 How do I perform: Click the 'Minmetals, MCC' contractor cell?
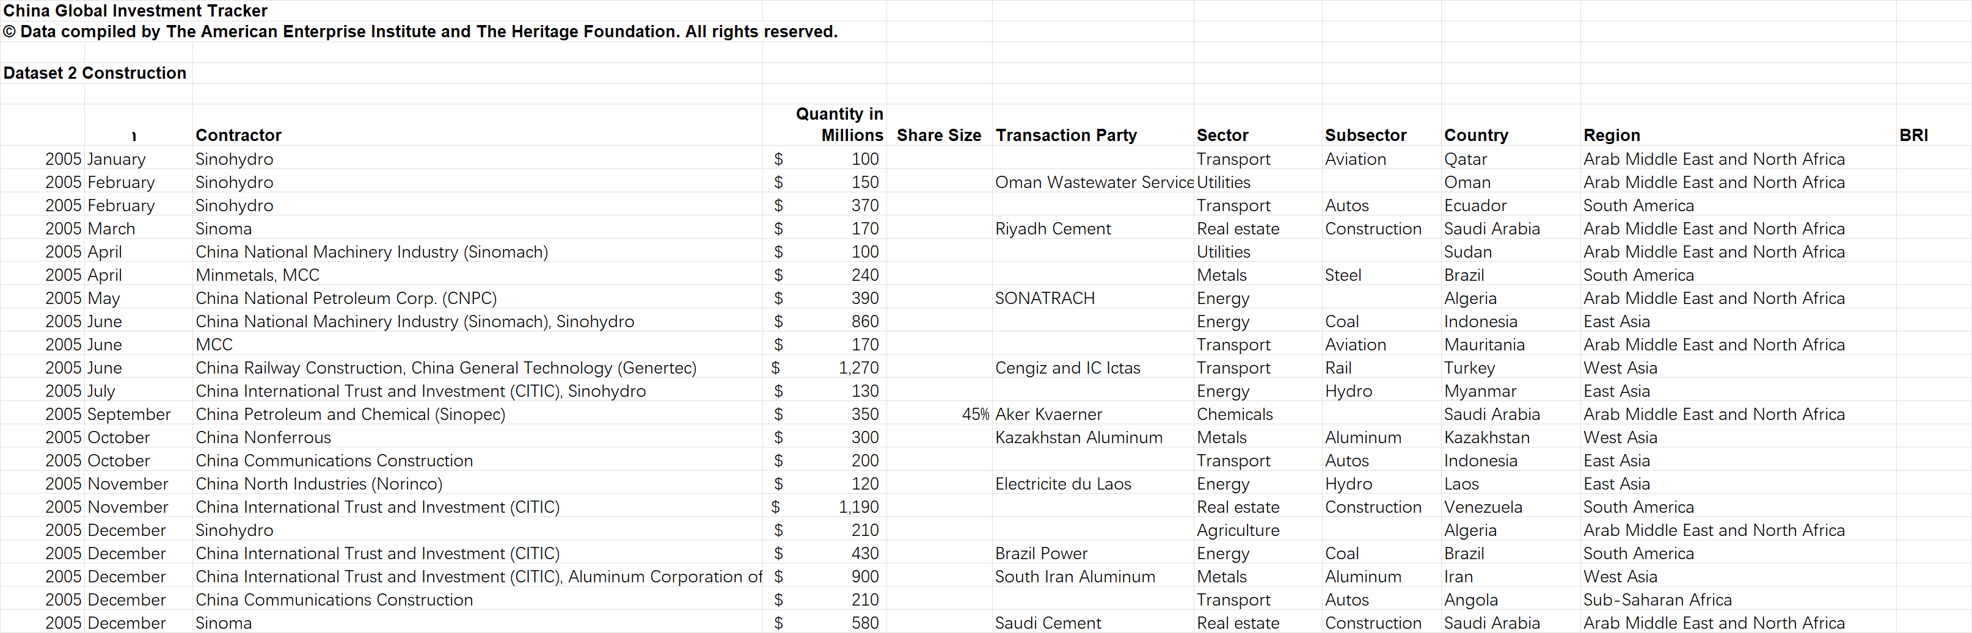(x=257, y=275)
